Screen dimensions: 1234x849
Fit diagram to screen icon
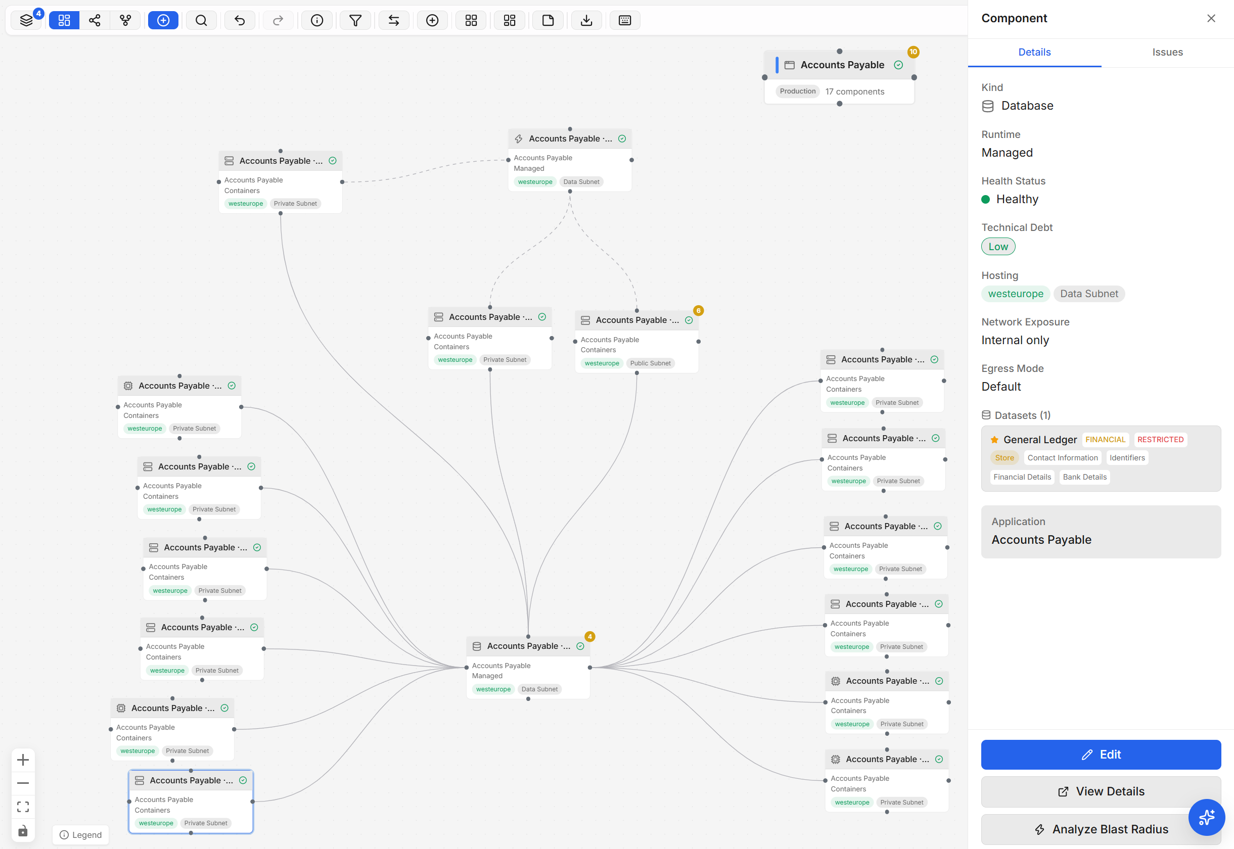coord(23,807)
